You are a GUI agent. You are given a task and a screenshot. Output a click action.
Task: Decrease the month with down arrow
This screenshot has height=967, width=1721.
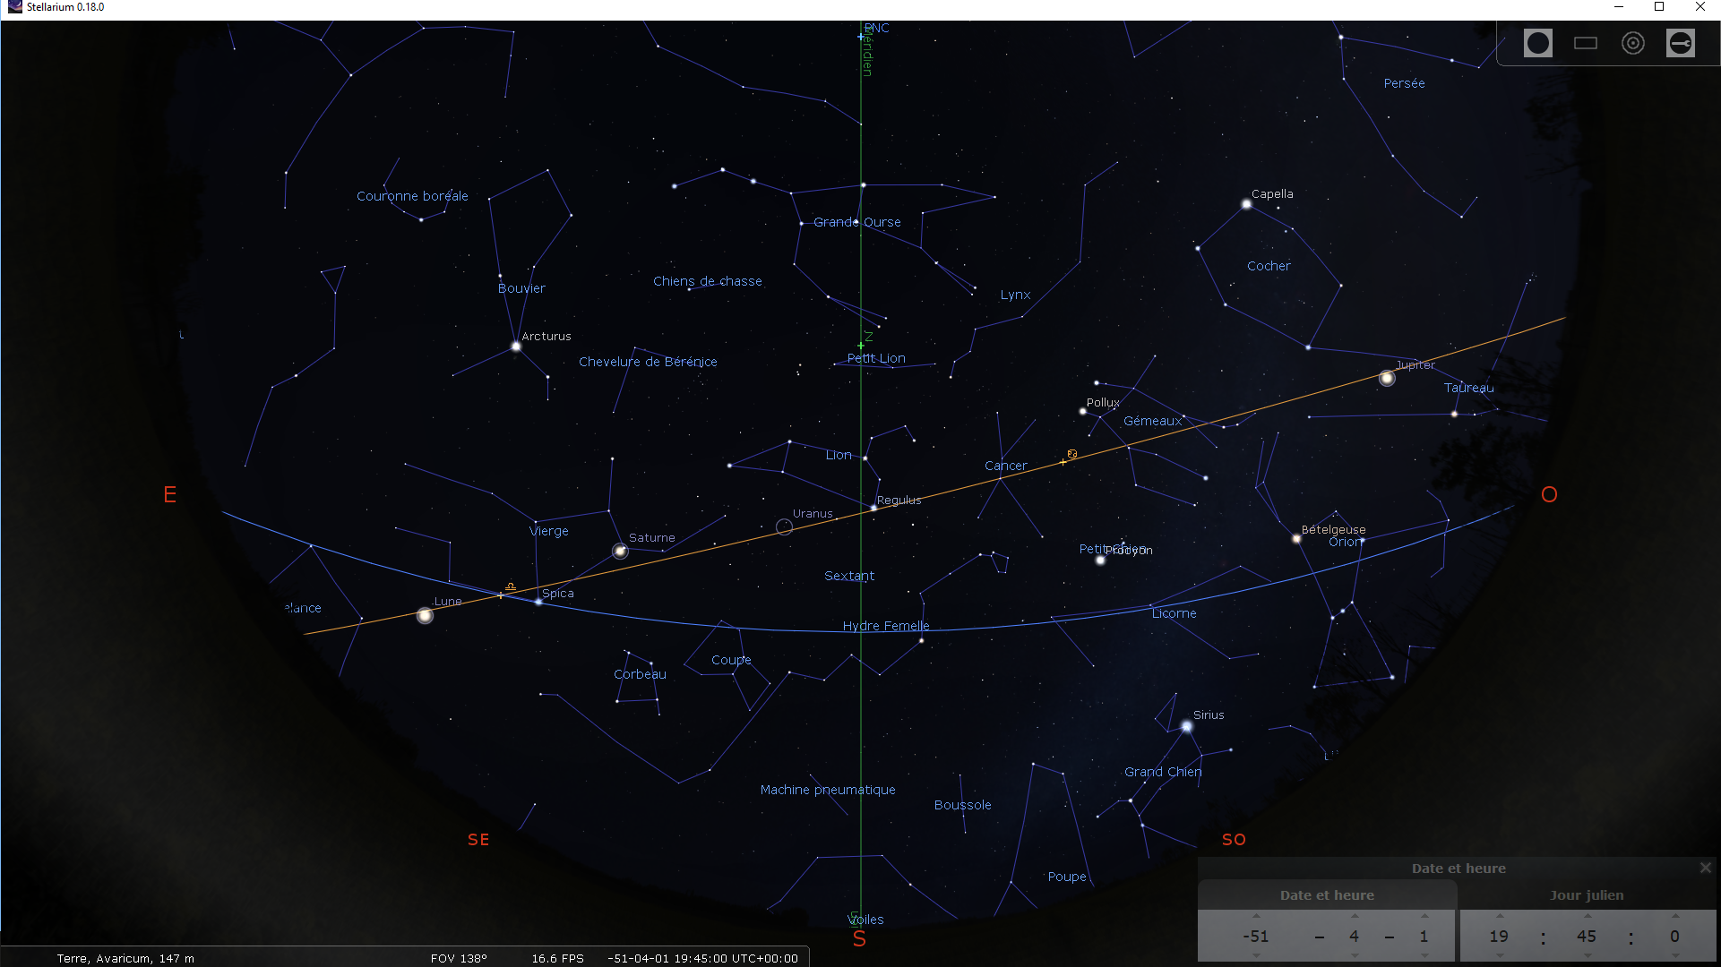tap(1354, 955)
